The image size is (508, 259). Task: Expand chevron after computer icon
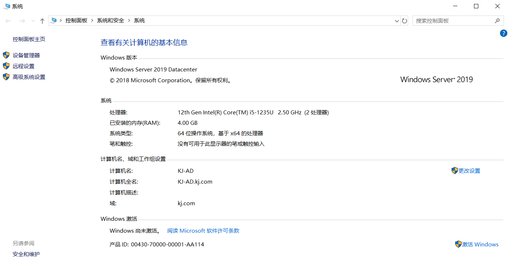coord(61,21)
